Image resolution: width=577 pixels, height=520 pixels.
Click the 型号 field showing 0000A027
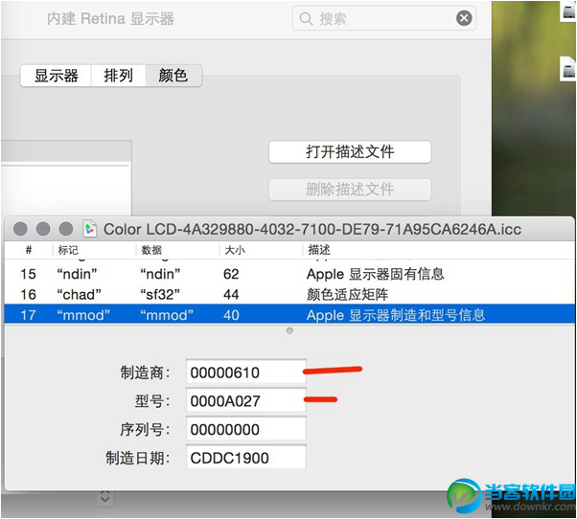click(x=245, y=400)
